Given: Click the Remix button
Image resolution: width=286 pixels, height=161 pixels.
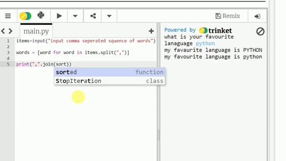Looking at the screenshot, I should coord(227,16).
